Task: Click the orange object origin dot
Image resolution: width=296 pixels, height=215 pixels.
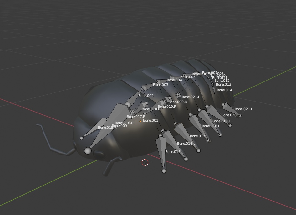Action: tap(140, 121)
